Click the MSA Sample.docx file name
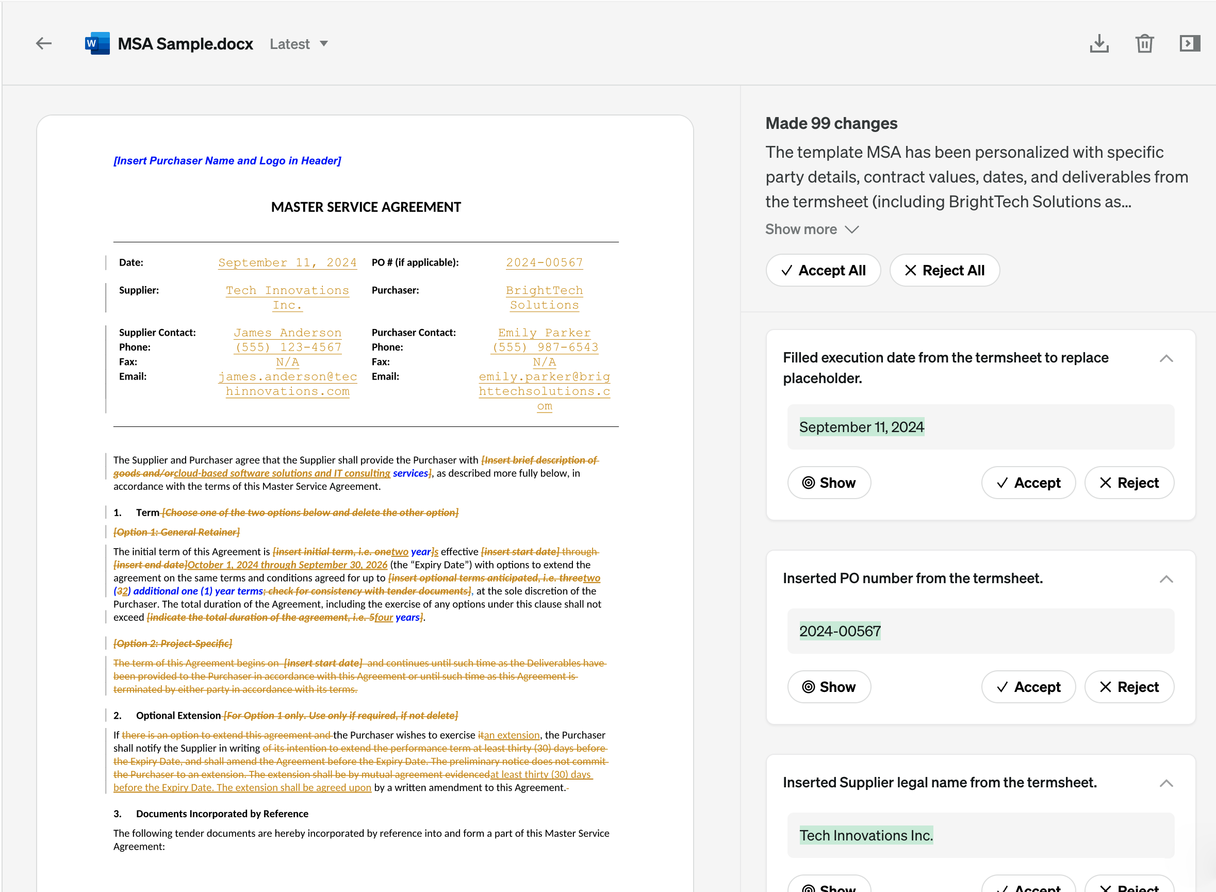This screenshot has width=1216, height=892. pyautogui.click(x=185, y=44)
